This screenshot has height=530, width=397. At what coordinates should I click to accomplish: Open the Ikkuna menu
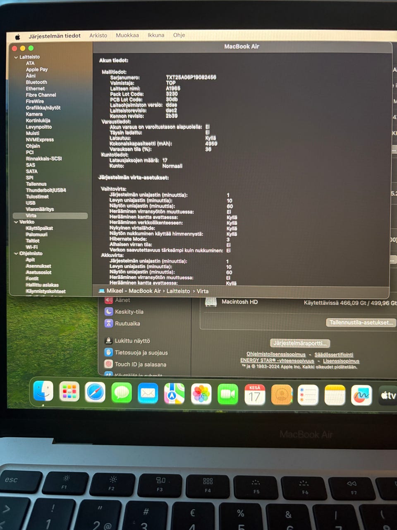tap(156, 35)
